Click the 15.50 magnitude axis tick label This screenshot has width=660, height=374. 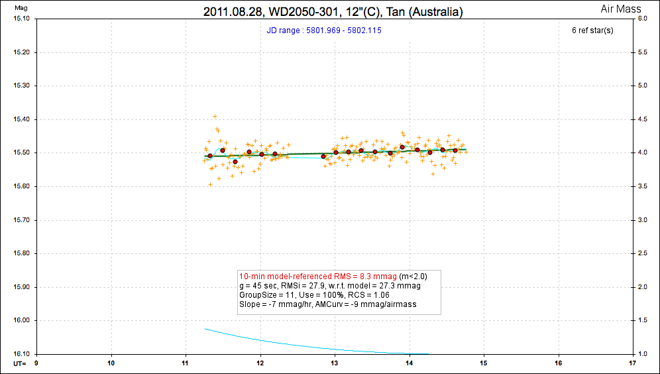tap(21, 153)
